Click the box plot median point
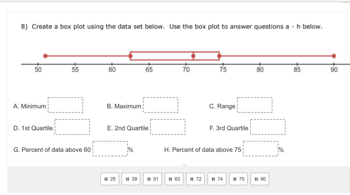This screenshot has width=350, height=195. [193, 56]
